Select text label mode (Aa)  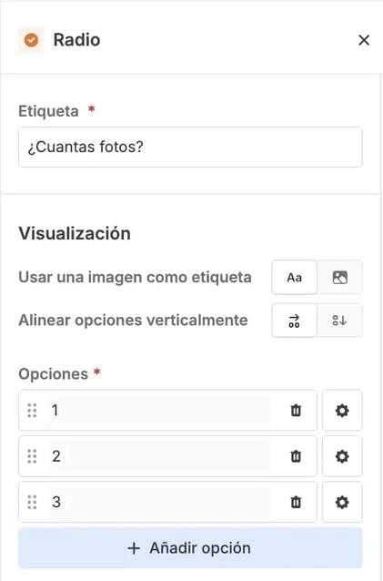[x=294, y=277]
